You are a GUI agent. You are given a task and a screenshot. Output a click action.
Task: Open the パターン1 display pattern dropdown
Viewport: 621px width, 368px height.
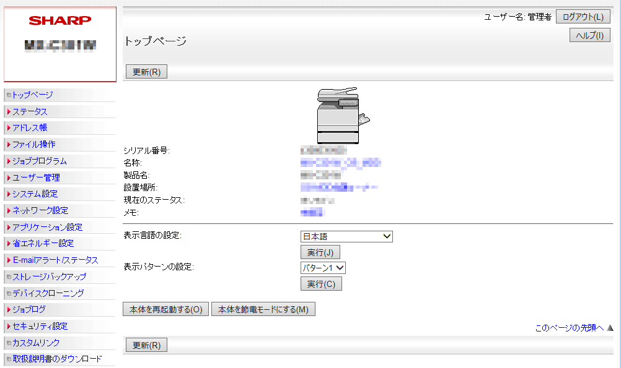pos(322,268)
